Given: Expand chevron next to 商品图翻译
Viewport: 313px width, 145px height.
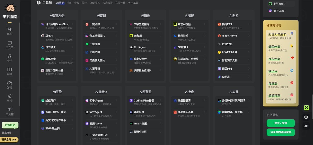Looking at the screenshot, I should coord(205,100).
